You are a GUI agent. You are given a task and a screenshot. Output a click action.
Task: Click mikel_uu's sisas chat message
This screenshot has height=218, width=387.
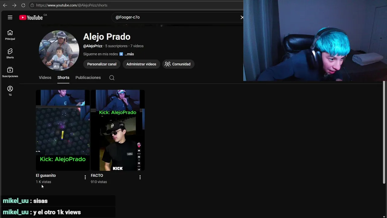(x=25, y=201)
